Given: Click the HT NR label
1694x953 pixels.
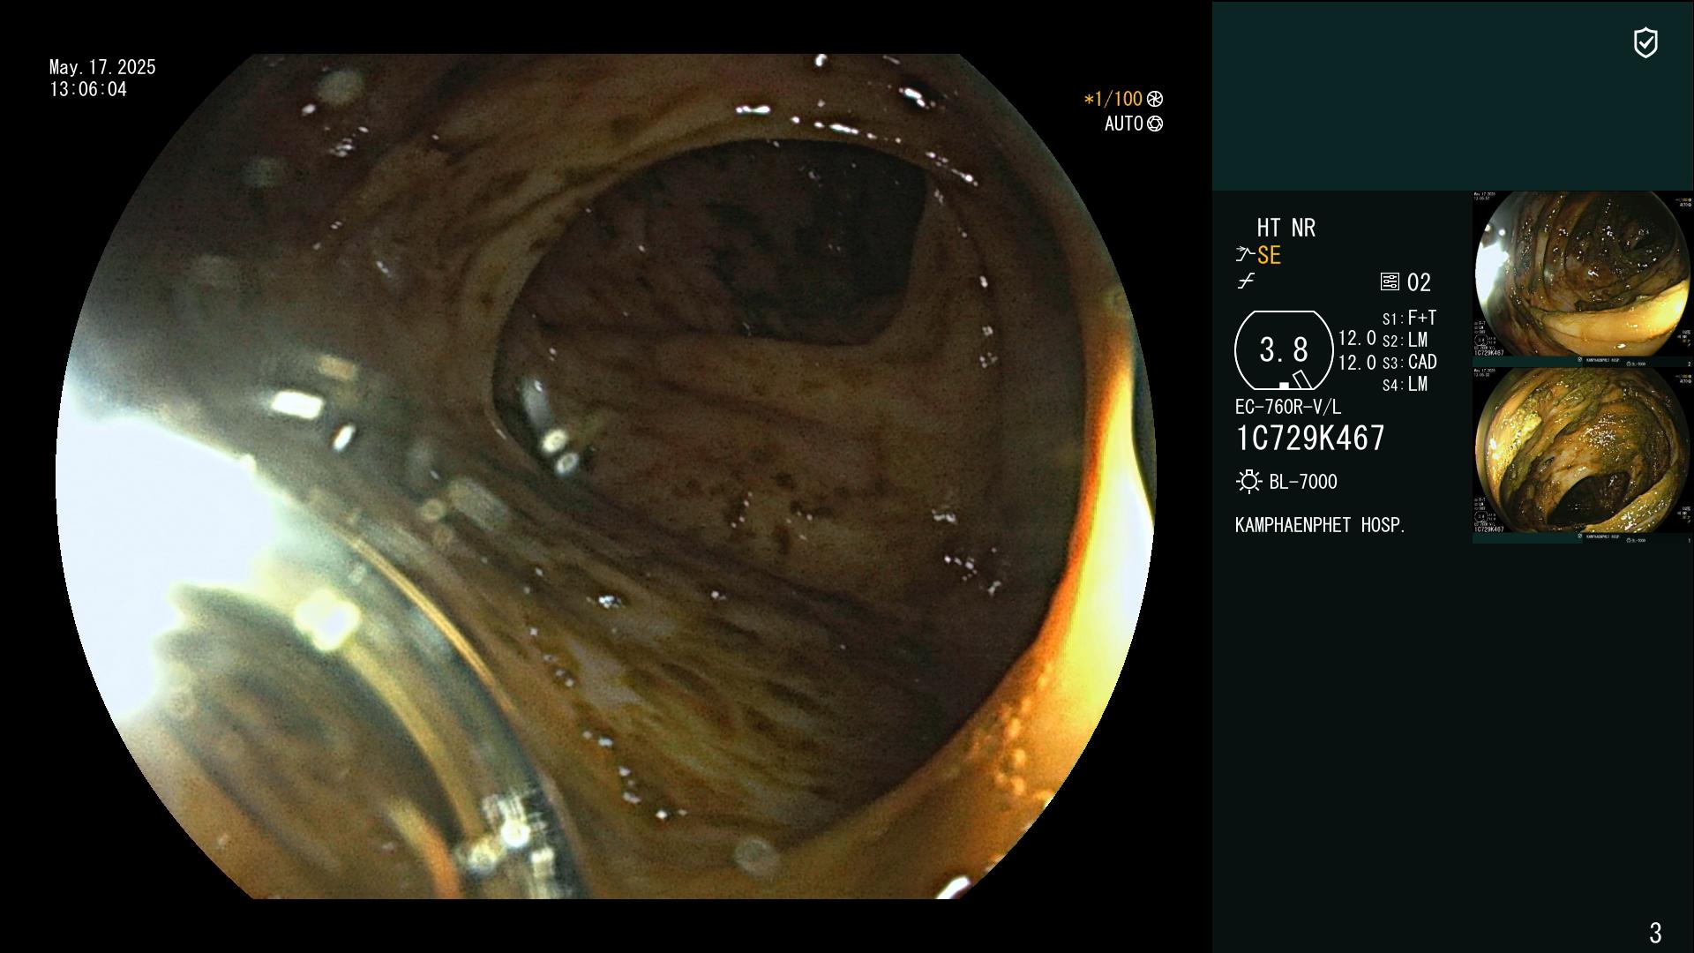Looking at the screenshot, I should (1285, 229).
